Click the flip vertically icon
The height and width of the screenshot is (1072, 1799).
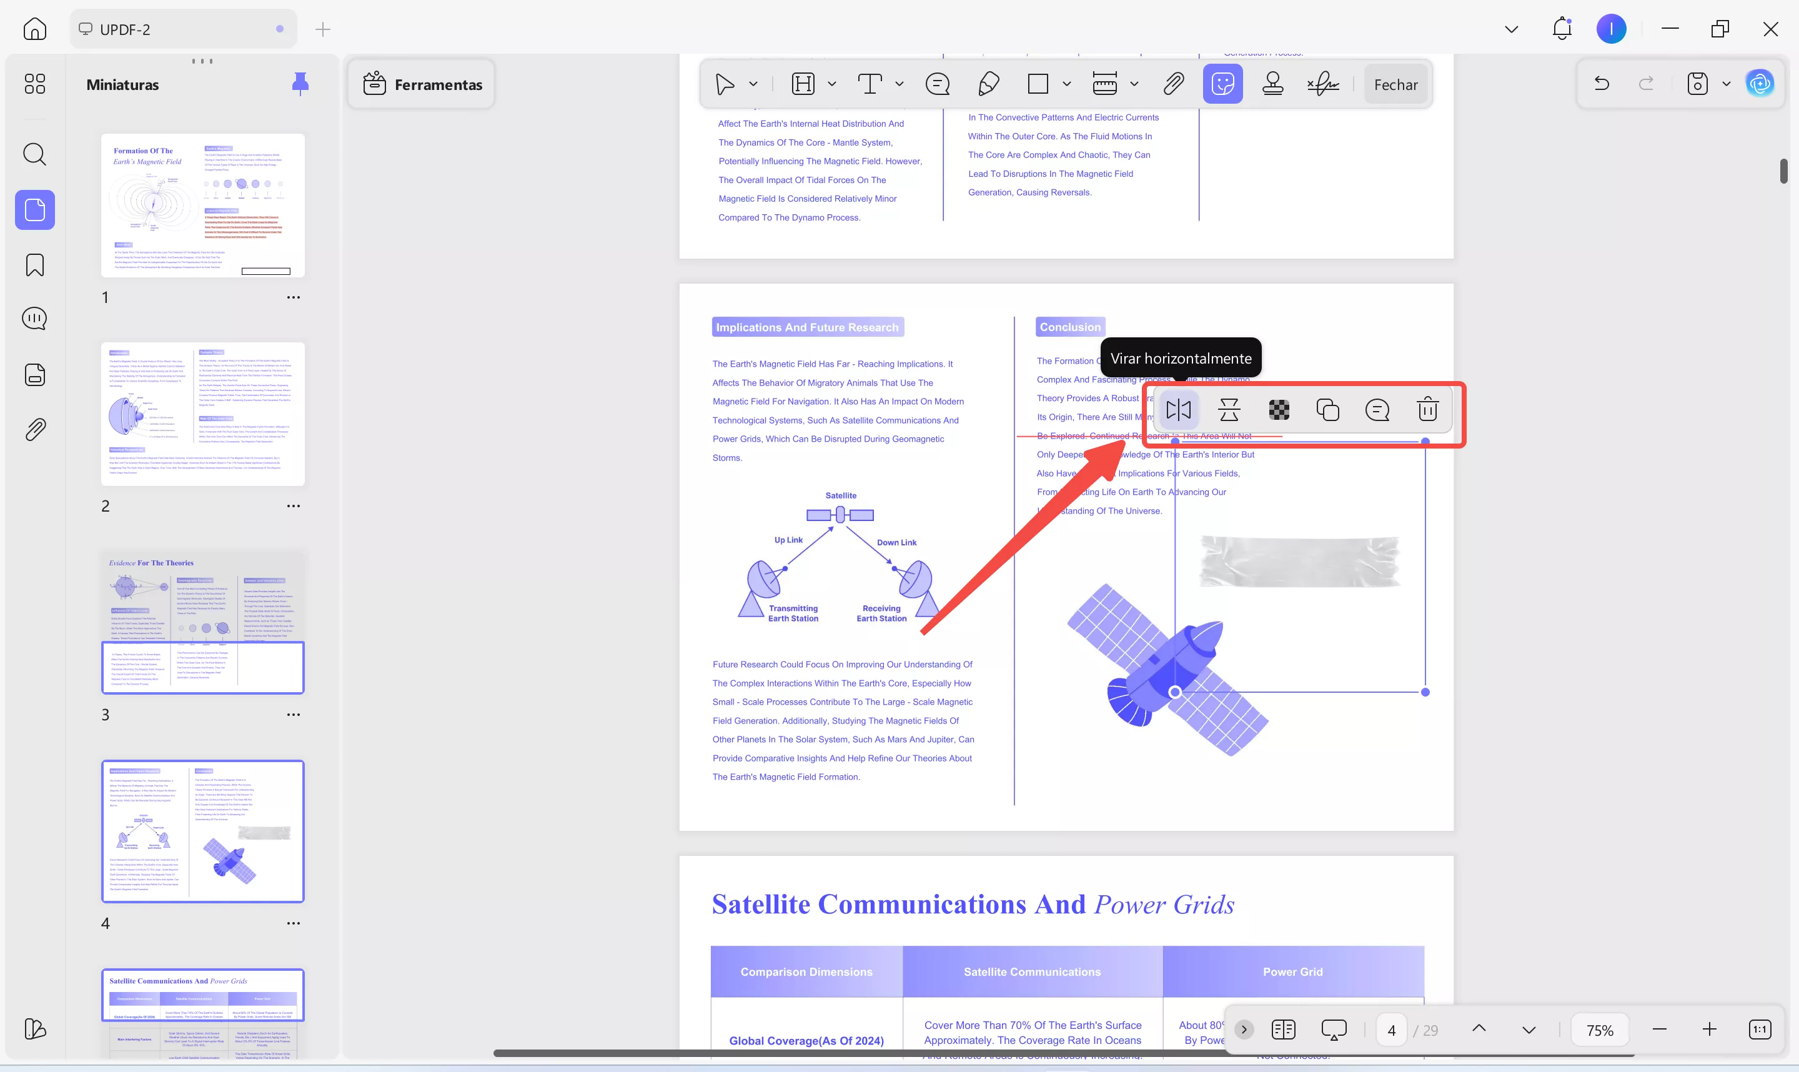(x=1229, y=410)
